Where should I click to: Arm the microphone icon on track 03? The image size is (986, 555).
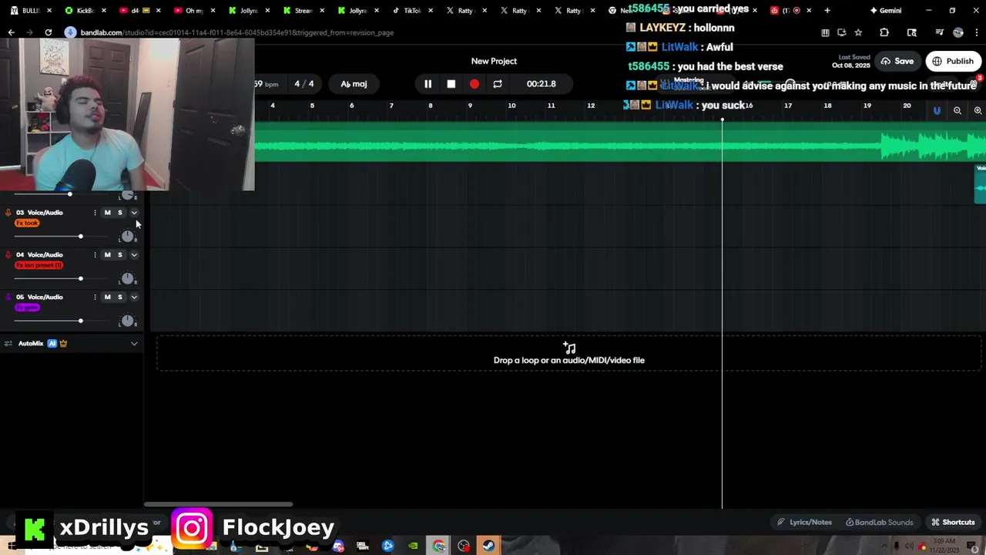[8, 213]
